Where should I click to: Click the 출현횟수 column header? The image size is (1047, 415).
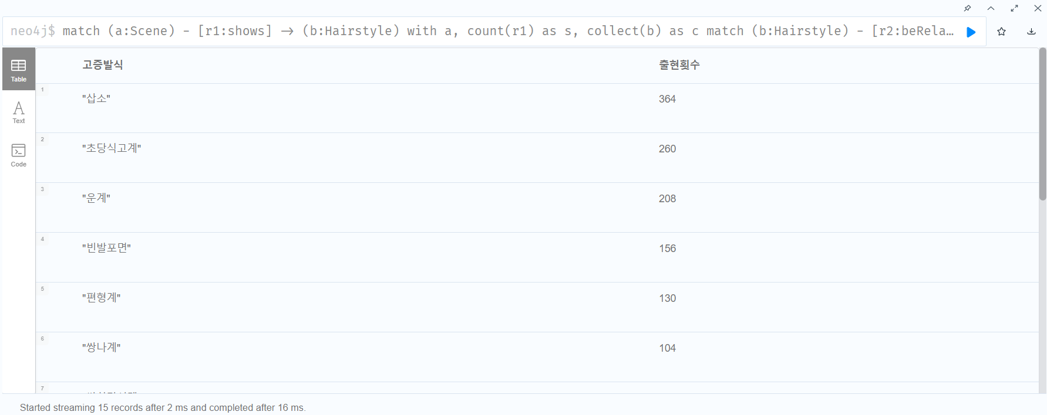[x=679, y=64]
